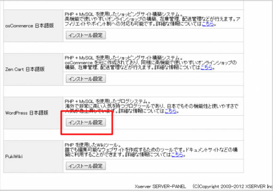Screen dimensions: 273x191
Task: Click the PHPを使用したWikiツール text line
Action: pos(93,145)
